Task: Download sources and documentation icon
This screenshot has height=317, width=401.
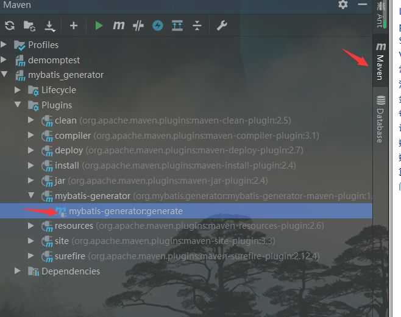Action: [x=49, y=26]
